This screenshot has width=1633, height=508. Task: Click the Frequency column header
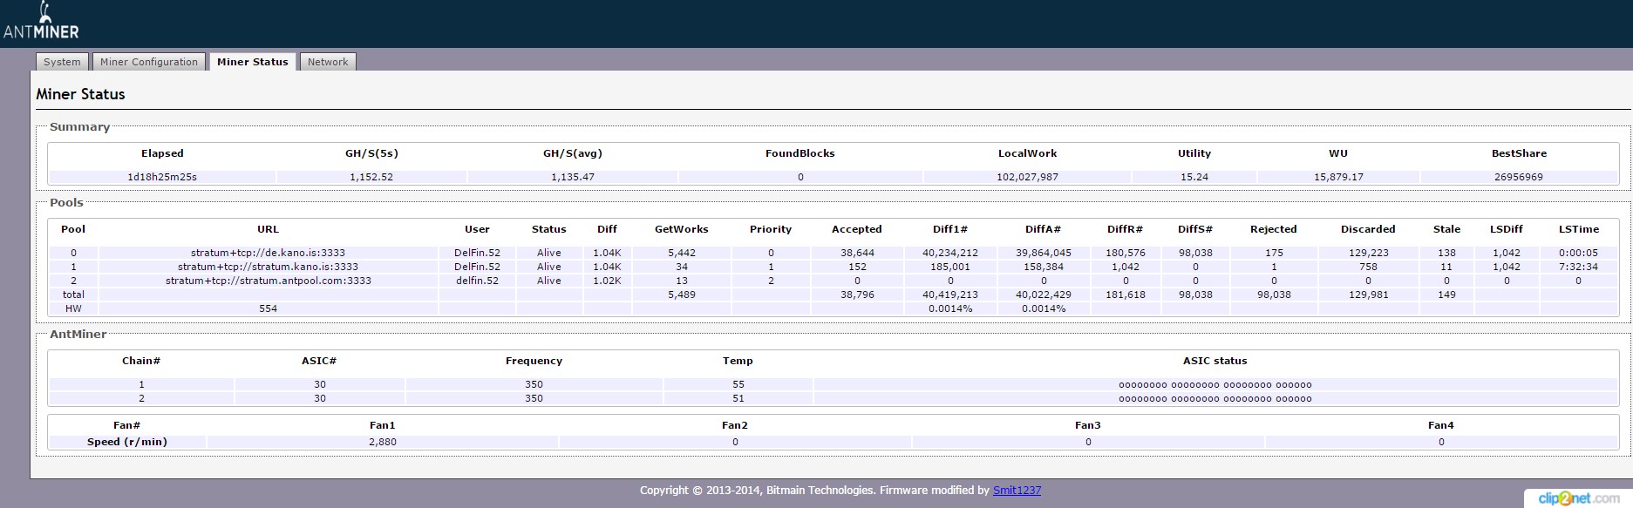tap(534, 361)
